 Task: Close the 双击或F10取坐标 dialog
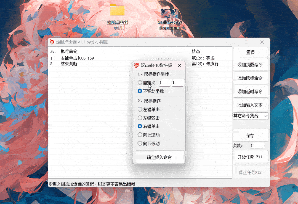point(180,65)
